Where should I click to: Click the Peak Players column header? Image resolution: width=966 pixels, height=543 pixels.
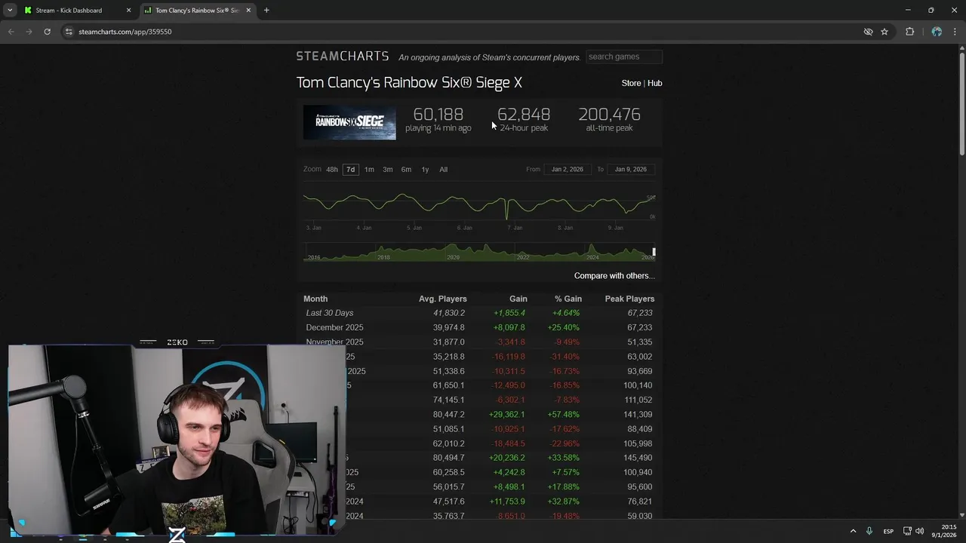coord(629,299)
